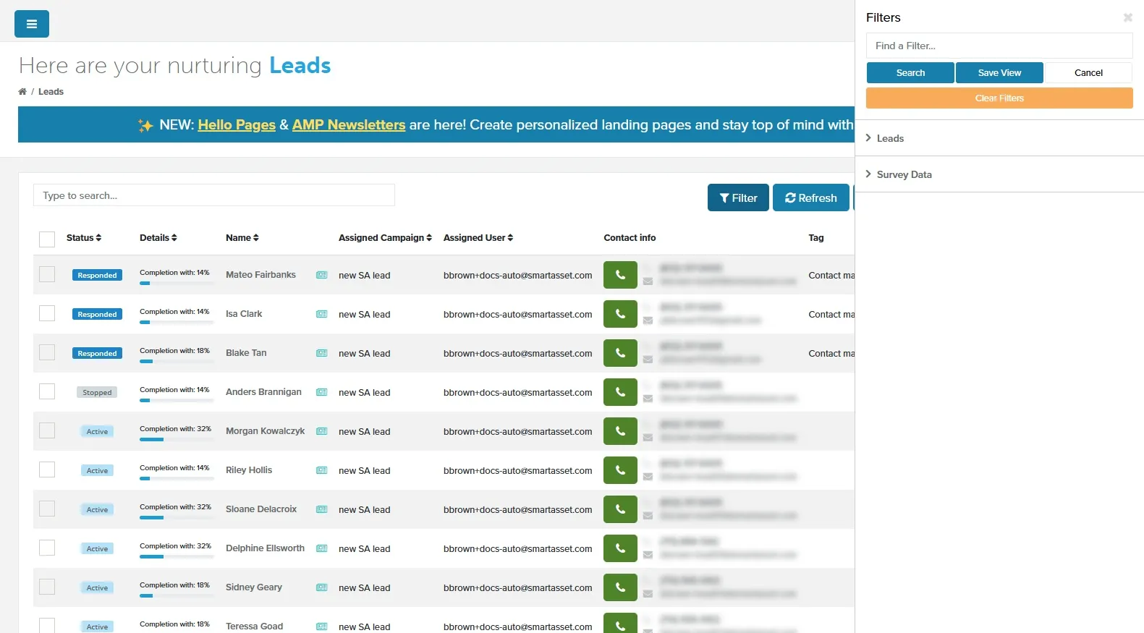Click the name Teressa Goad
This screenshot has height=633, width=1144.
[x=254, y=626]
